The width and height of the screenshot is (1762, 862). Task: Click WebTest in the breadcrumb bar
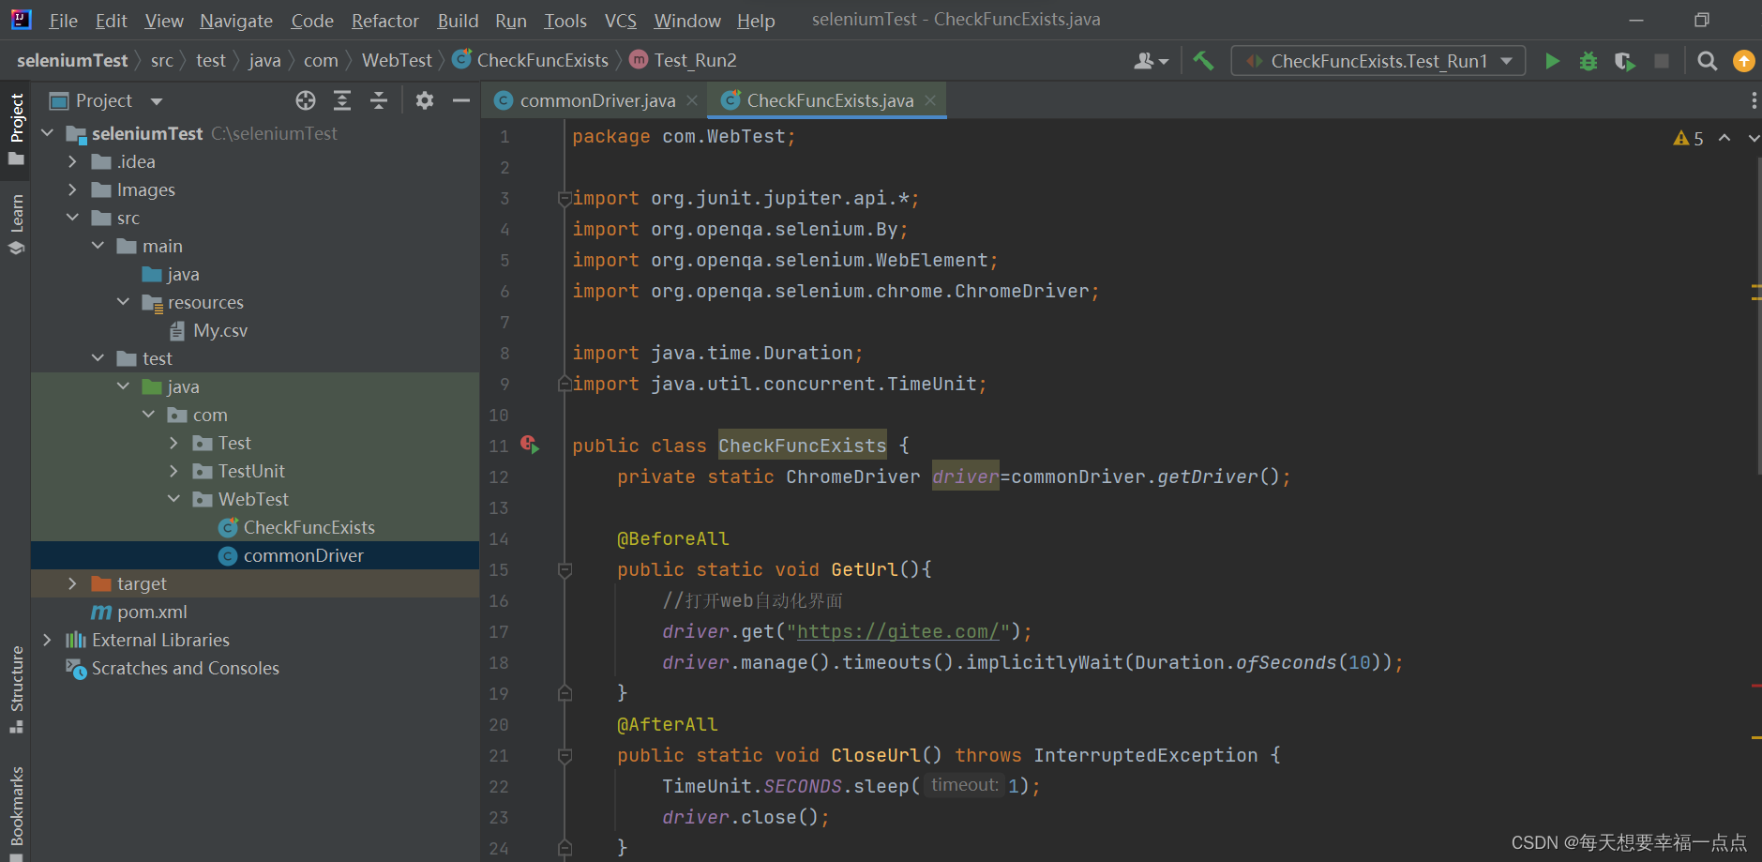point(396,60)
